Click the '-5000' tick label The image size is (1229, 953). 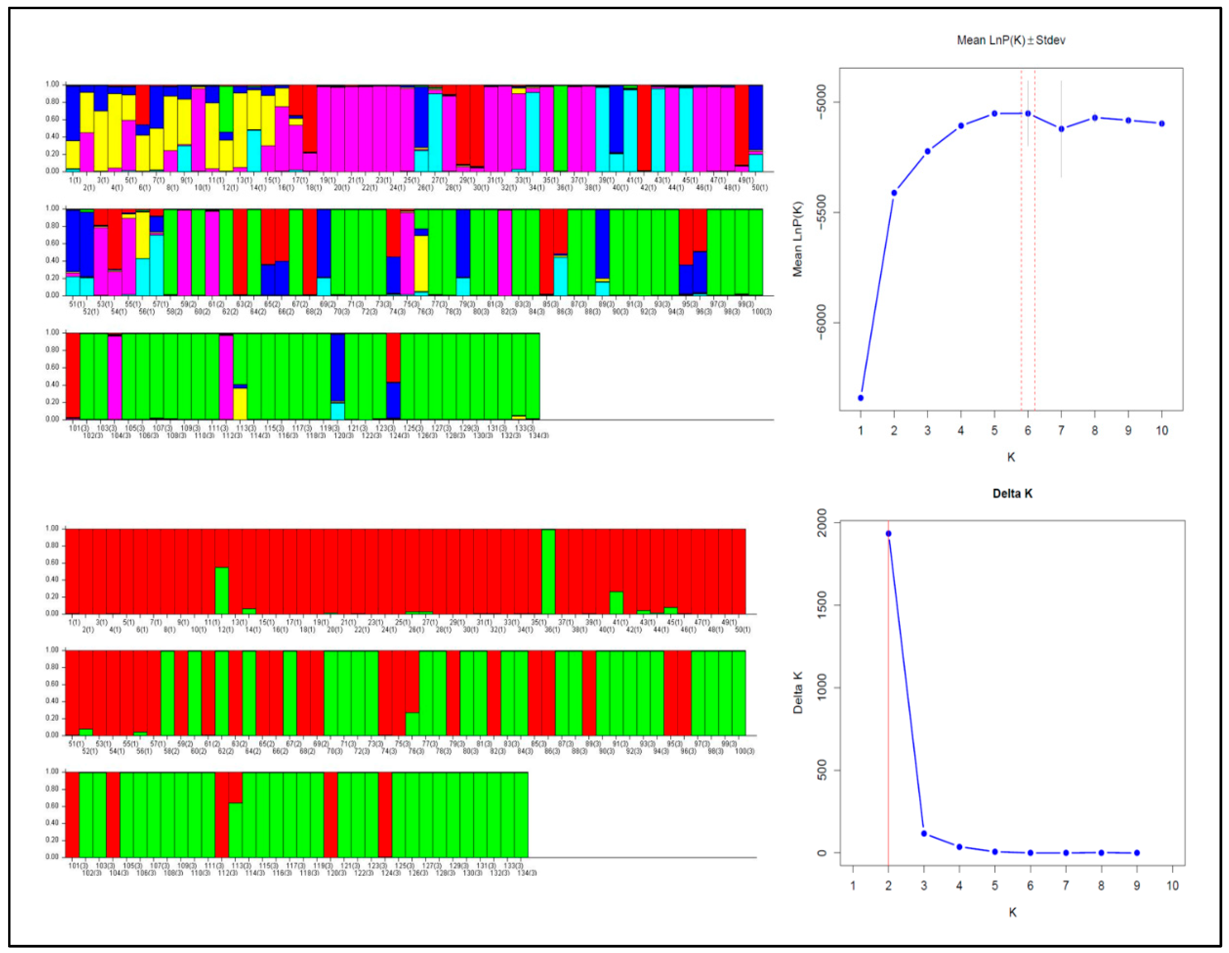821,102
